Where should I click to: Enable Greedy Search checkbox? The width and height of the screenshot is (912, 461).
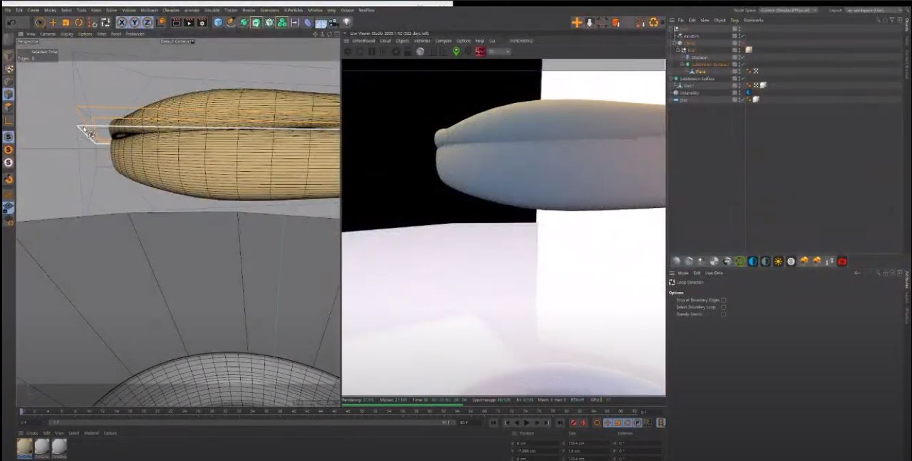[724, 314]
